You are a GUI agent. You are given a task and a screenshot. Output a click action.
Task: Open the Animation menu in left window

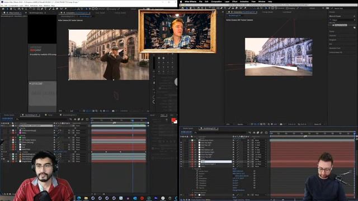click(34, 6)
